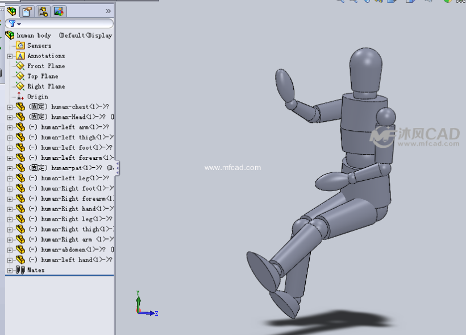Viewport: 466px width, 335px height.
Task: Expand the Mates folder
Action: pos(10,270)
